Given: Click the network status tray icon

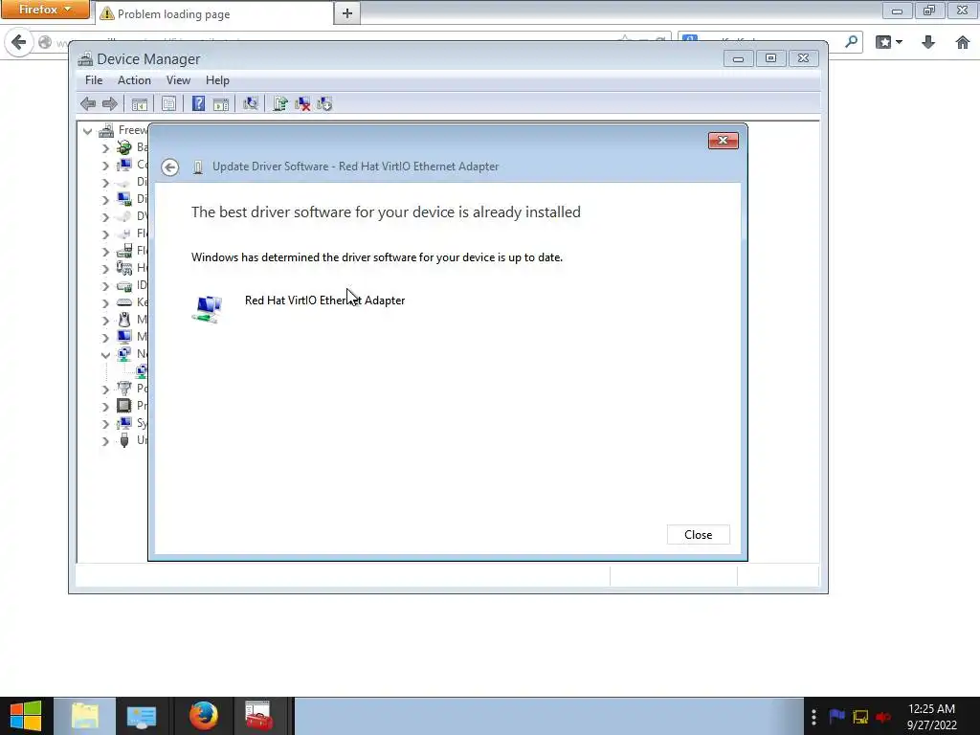Looking at the screenshot, I should point(860,716).
